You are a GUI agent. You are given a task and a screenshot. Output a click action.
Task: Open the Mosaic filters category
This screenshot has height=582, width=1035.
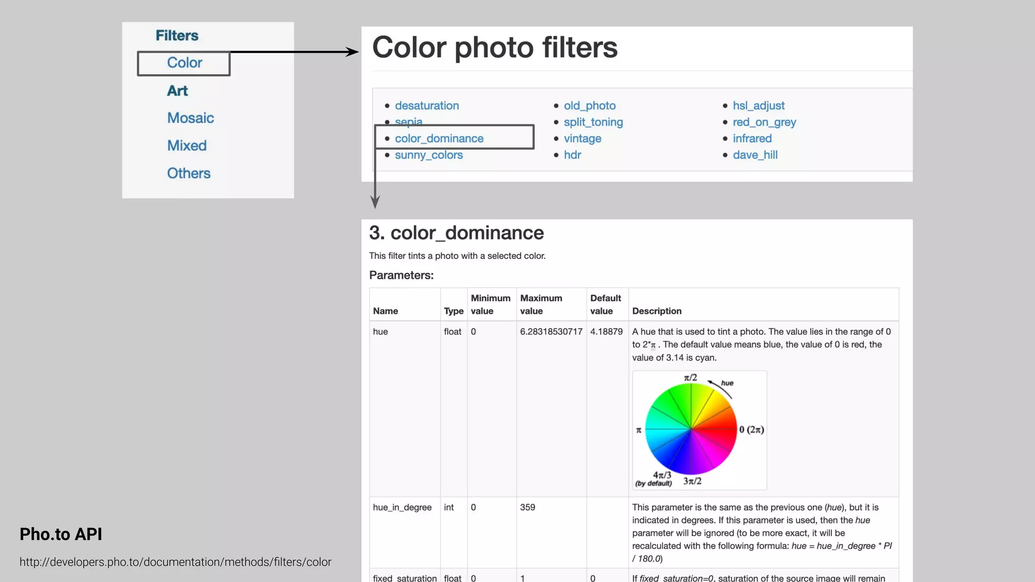coord(191,118)
